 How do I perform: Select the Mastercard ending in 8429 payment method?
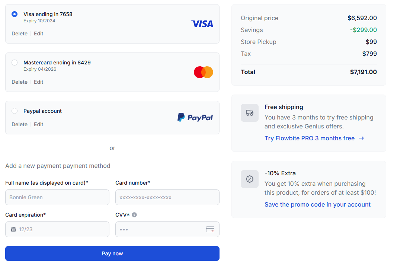pos(14,62)
